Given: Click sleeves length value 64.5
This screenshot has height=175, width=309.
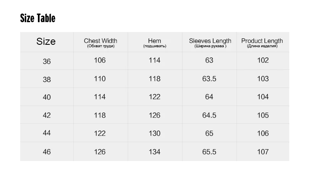Looking at the screenshot, I should pos(209,115).
